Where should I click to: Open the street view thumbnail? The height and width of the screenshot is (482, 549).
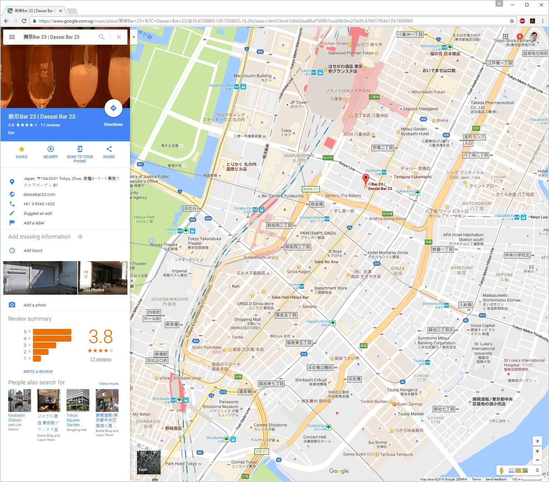pos(40,278)
